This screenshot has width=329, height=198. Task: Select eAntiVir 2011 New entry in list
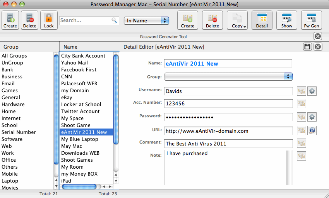point(86,132)
